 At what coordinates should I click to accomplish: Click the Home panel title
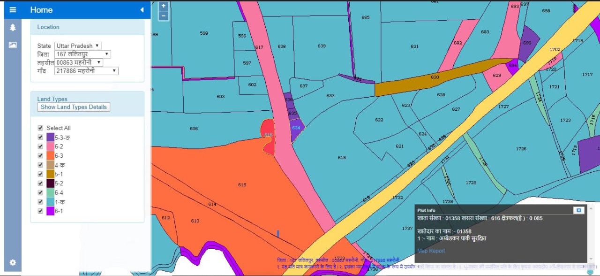[x=41, y=10]
